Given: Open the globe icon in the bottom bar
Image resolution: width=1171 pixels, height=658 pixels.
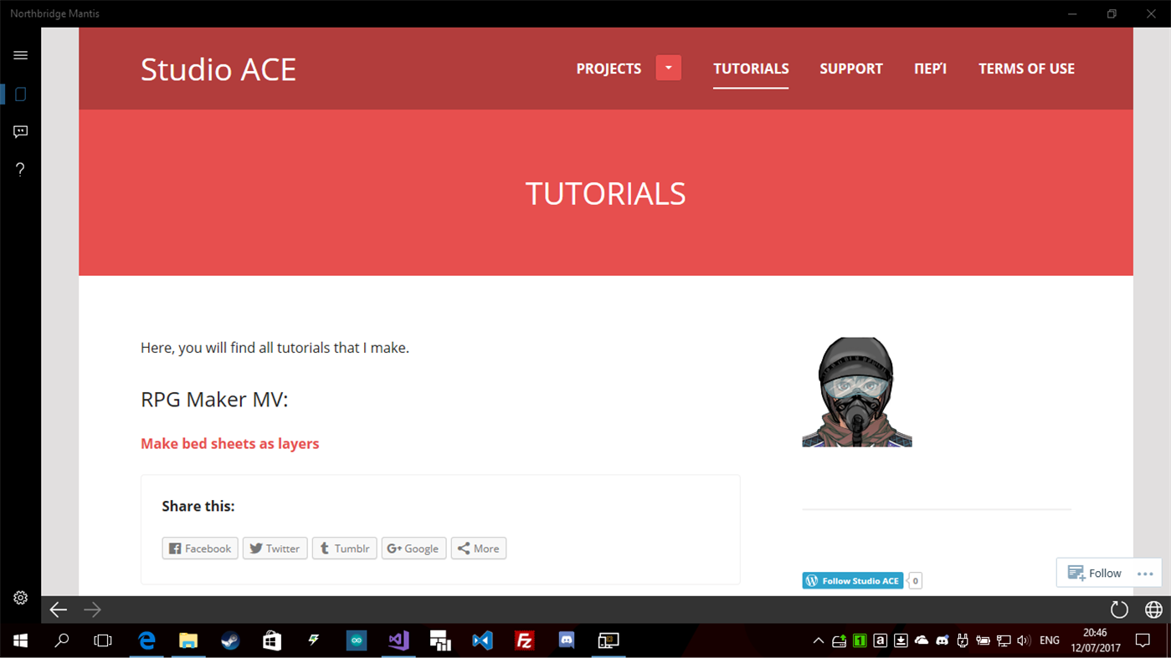Looking at the screenshot, I should (1153, 610).
